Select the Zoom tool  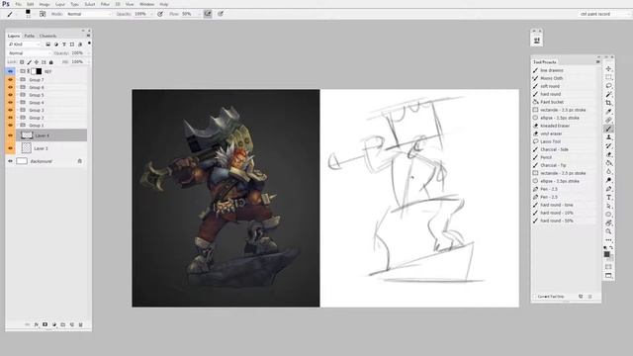click(x=609, y=231)
